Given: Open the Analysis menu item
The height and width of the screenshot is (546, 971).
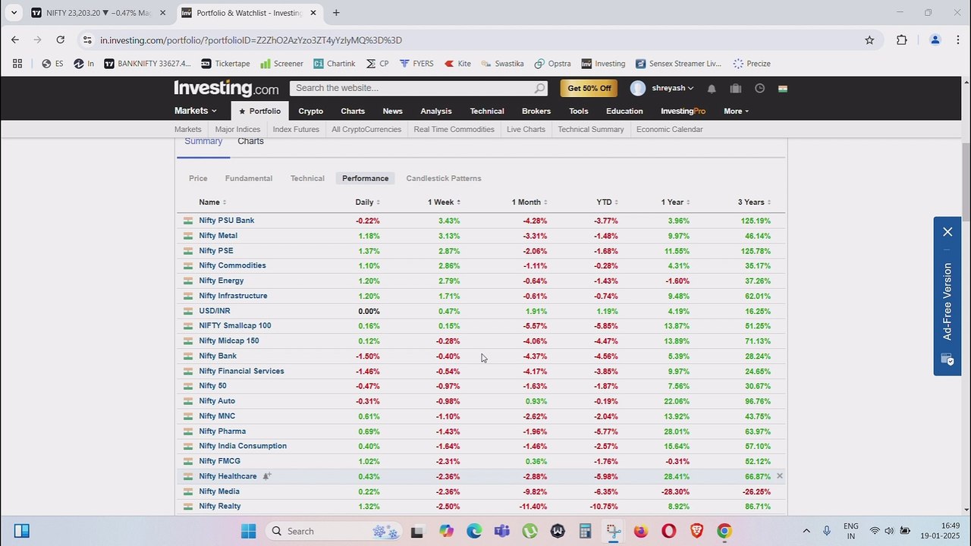Looking at the screenshot, I should pyautogui.click(x=436, y=111).
